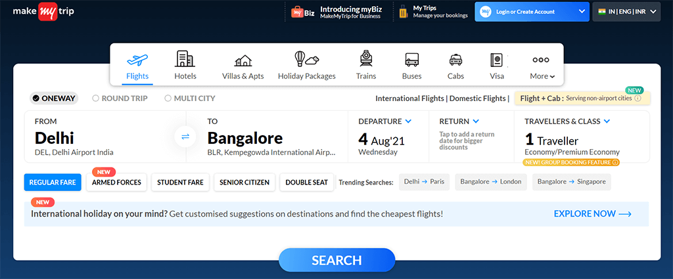Screen dimensions: 673x279
Task: Click the SEARCH button
Action: click(336, 260)
